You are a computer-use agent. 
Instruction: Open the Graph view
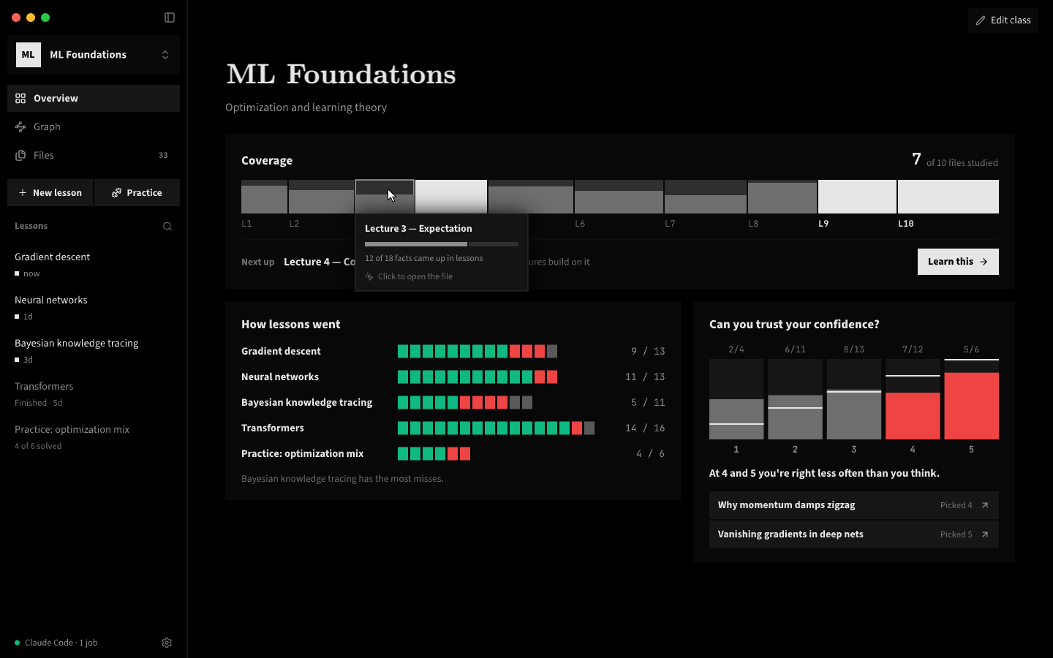(94, 126)
